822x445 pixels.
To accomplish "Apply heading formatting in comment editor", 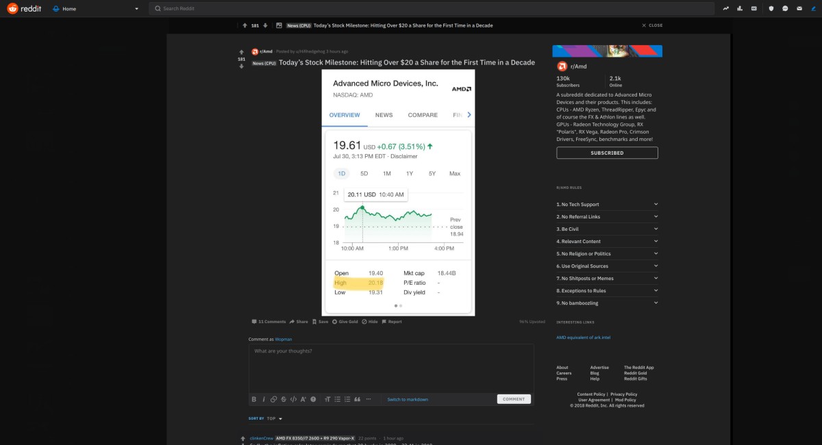I will 327,399.
